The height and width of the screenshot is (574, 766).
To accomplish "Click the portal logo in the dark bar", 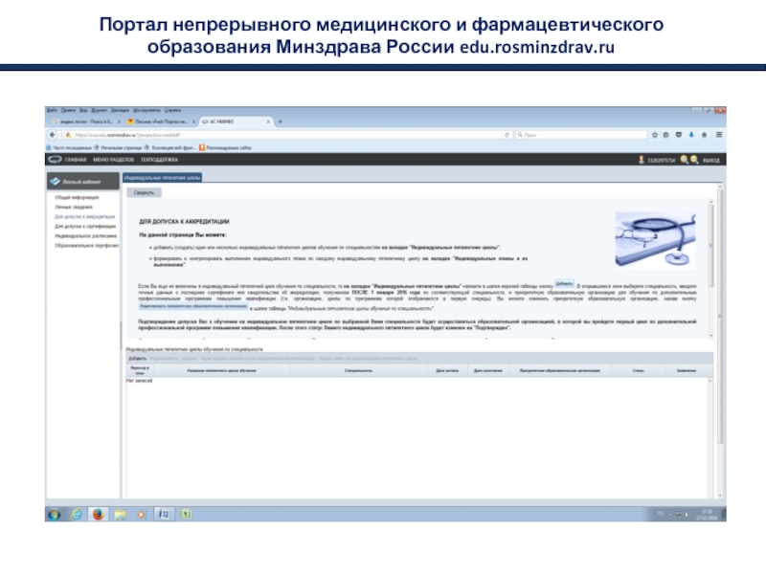I will [x=55, y=159].
